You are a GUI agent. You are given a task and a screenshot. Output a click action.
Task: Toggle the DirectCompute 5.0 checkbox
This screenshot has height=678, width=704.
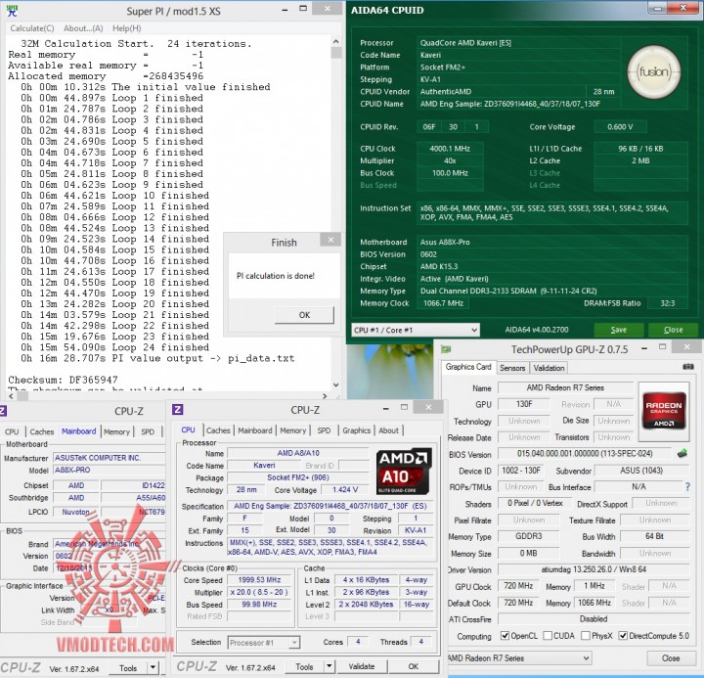pyautogui.click(x=623, y=636)
